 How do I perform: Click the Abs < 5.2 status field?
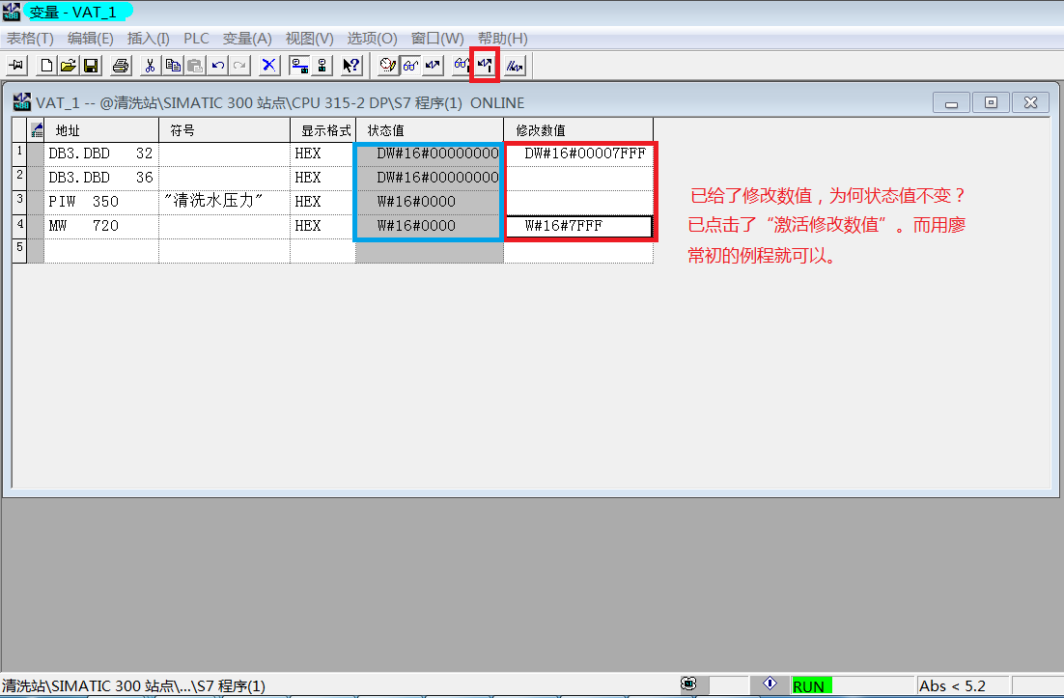963,685
